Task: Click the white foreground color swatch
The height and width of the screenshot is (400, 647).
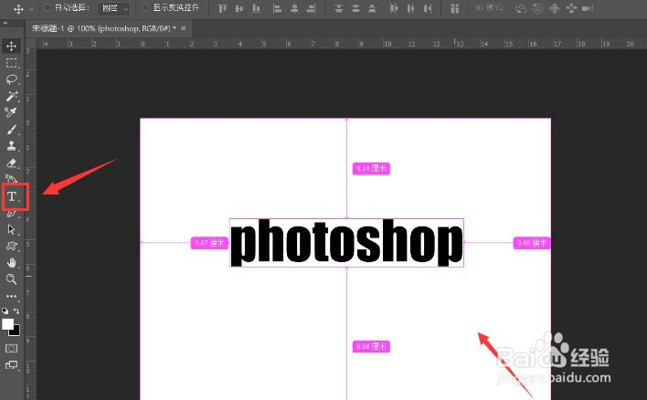Action: point(7,323)
